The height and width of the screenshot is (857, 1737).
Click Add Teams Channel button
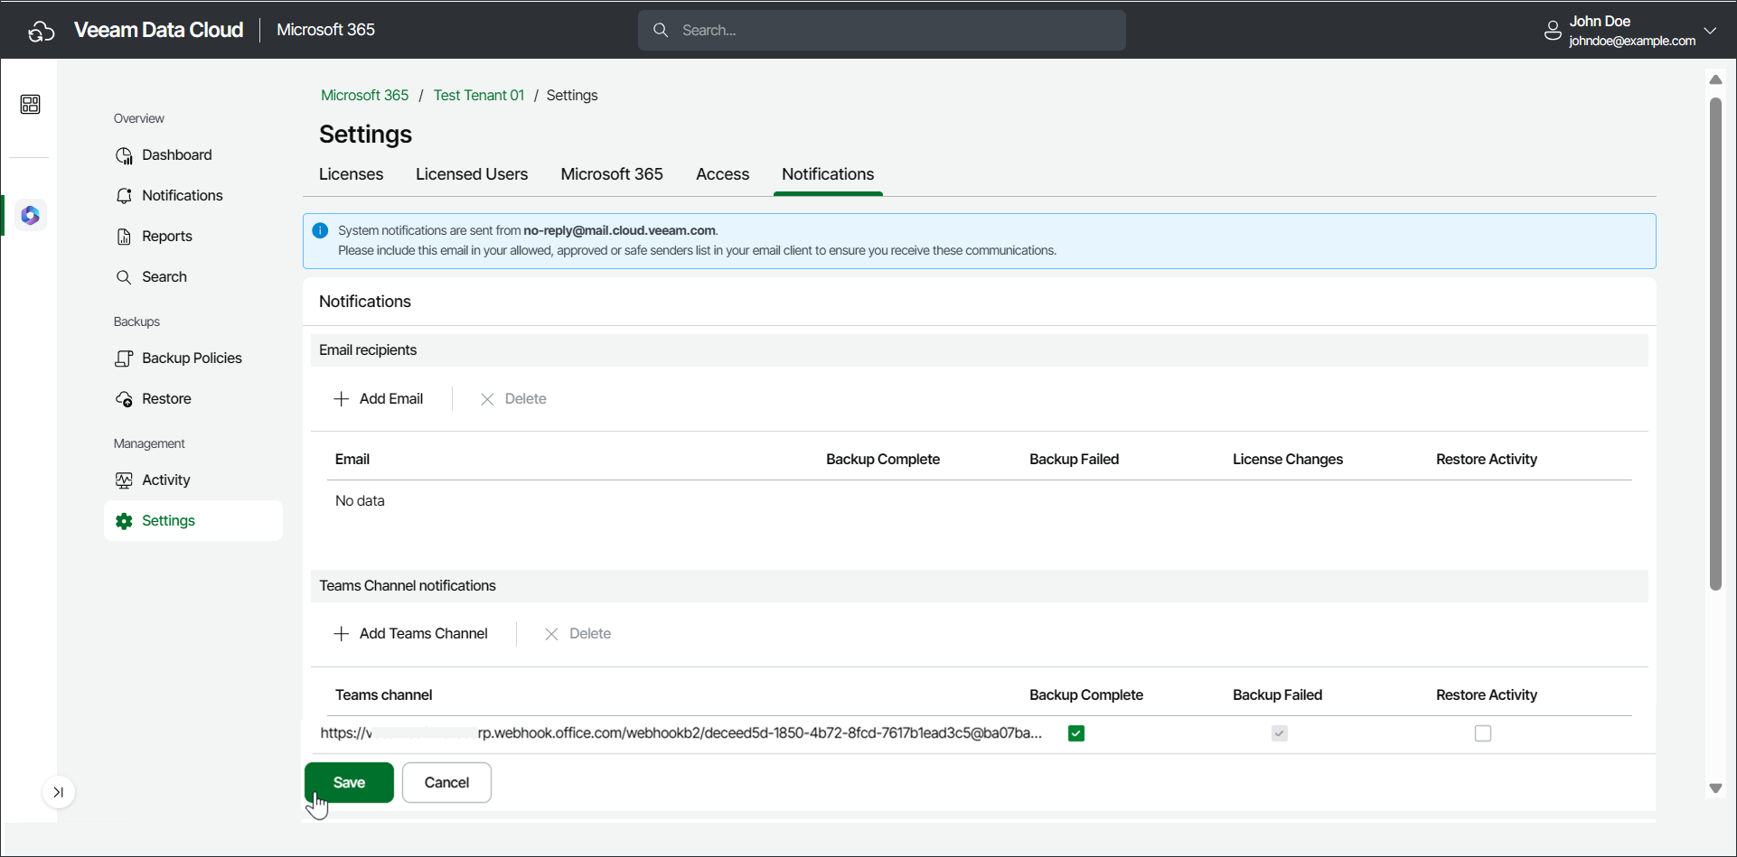411,634
